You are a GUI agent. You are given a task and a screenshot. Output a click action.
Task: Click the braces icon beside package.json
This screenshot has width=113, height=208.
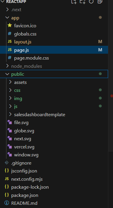[7, 195]
